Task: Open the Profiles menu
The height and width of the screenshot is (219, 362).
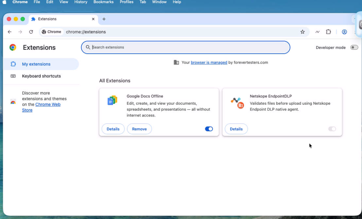Action: coord(127,2)
